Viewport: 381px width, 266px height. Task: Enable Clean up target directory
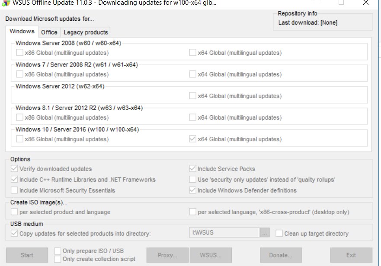click(279, 233)
